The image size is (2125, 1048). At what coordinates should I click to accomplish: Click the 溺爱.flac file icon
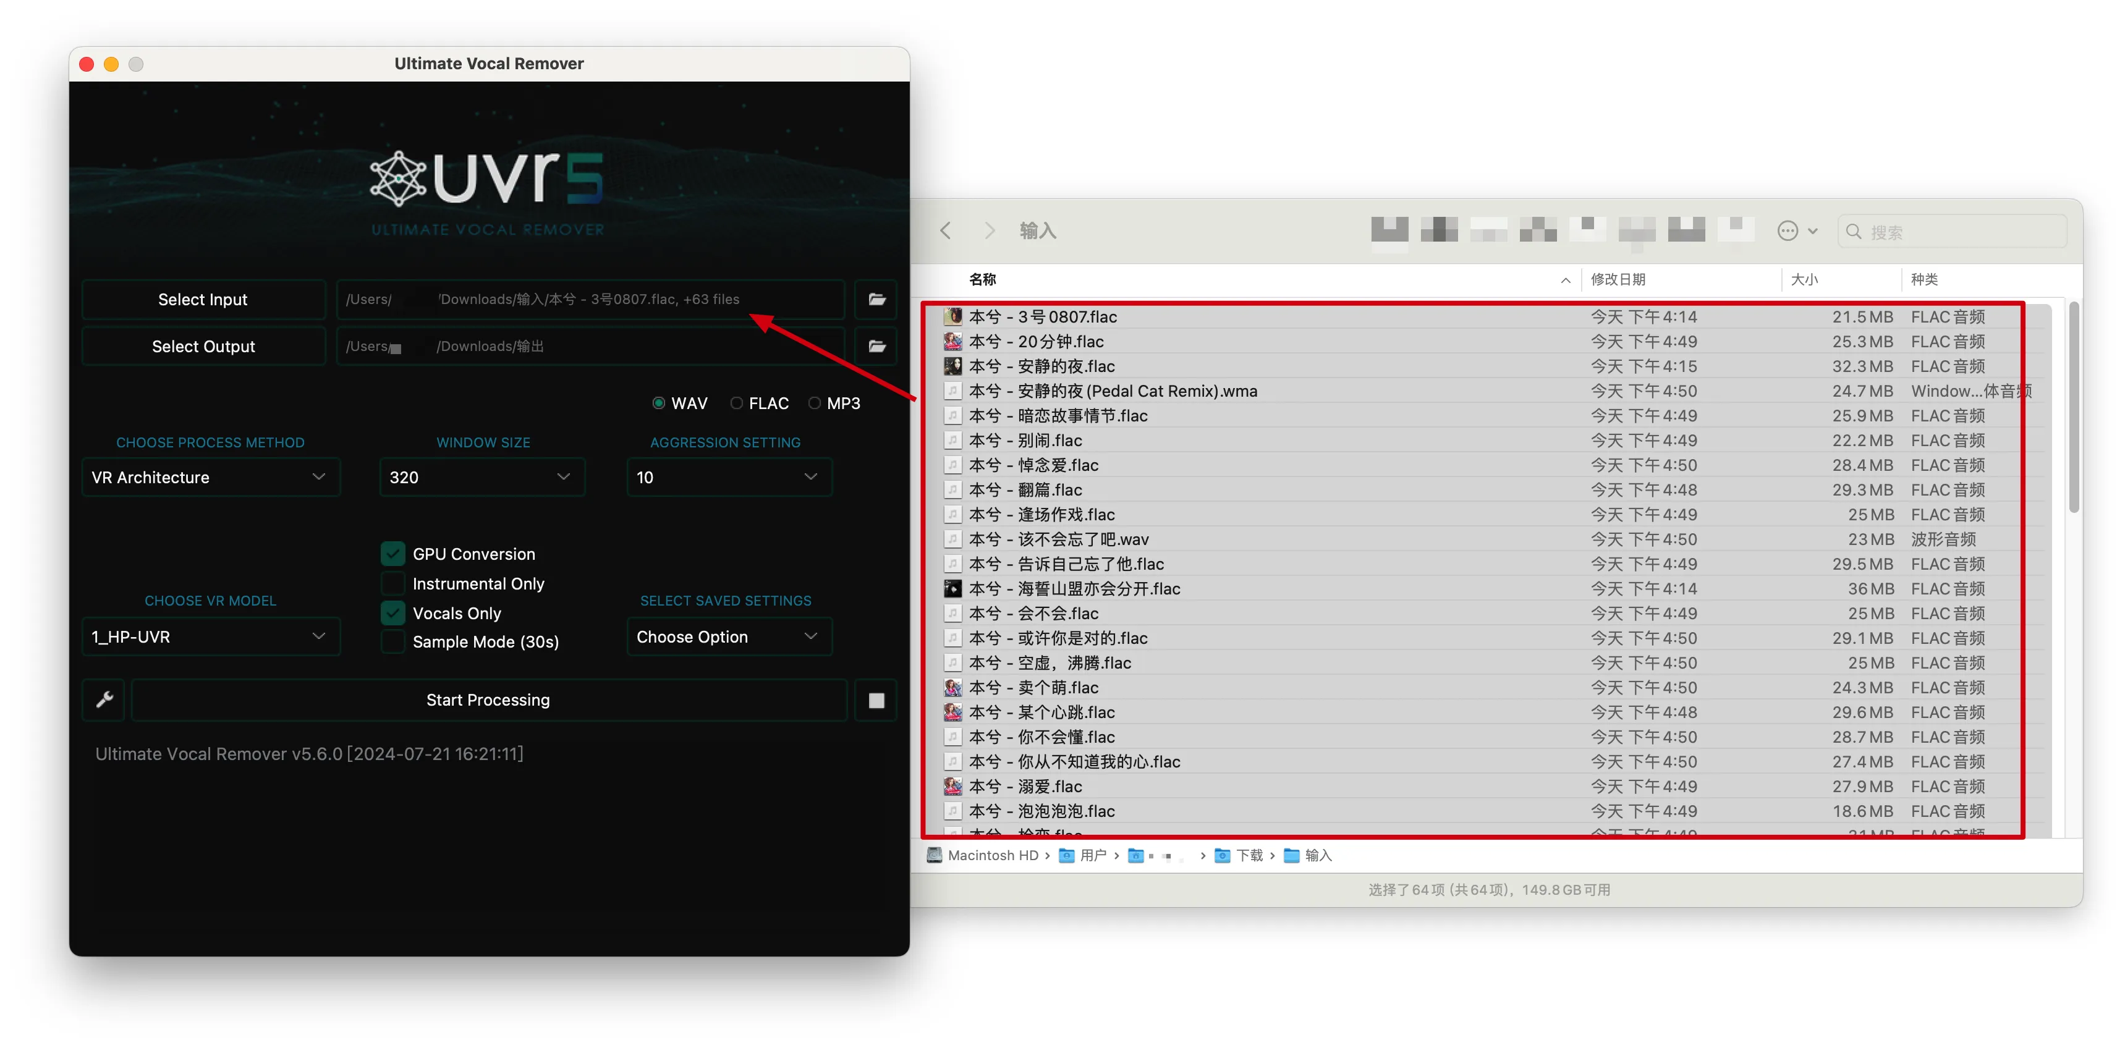pyautogui.click(x=952, y=787)
